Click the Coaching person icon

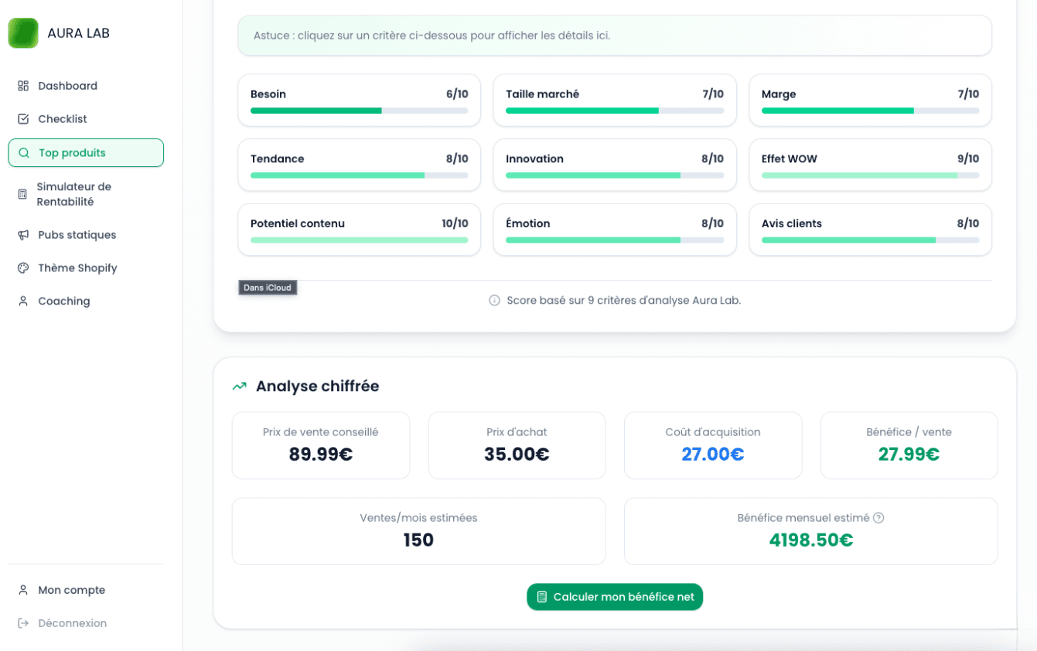(23, 302)
